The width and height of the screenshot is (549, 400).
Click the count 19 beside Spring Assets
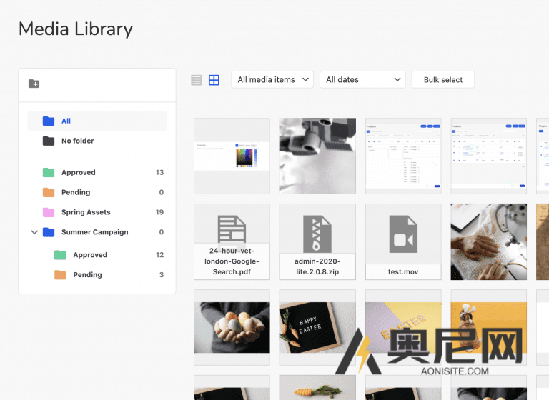pos(159,212)
